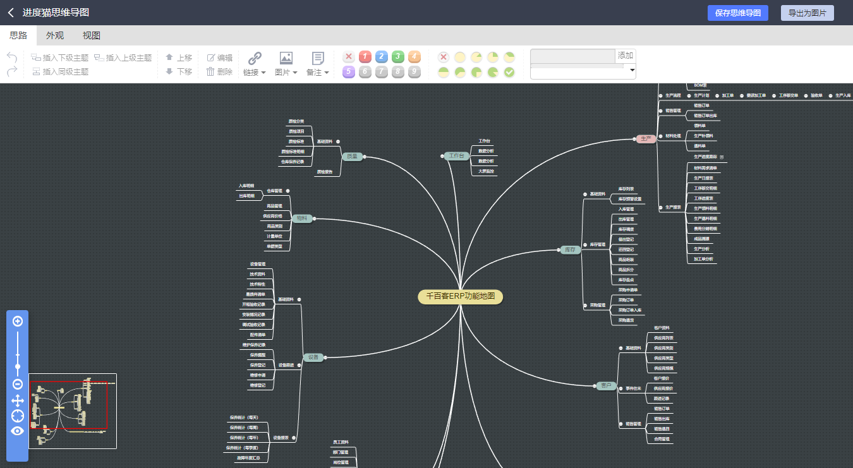Click 导出为图片 button
Viewport: 853px width, 468px height.
pos(808,13)
